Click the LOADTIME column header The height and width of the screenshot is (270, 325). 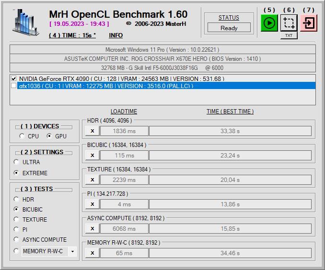coord(124,112)
